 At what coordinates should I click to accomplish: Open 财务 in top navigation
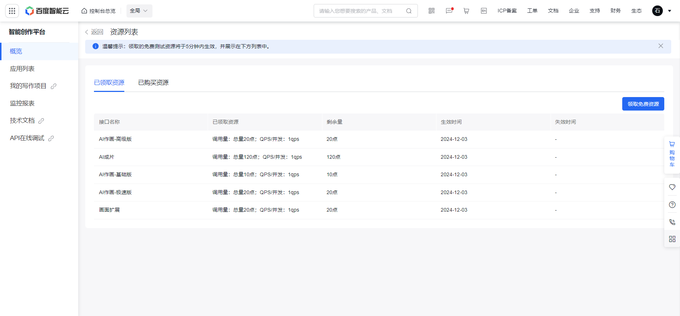616,11
